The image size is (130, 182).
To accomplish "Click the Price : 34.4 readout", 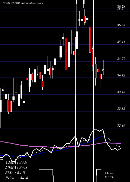I will [x=16, y=178].
